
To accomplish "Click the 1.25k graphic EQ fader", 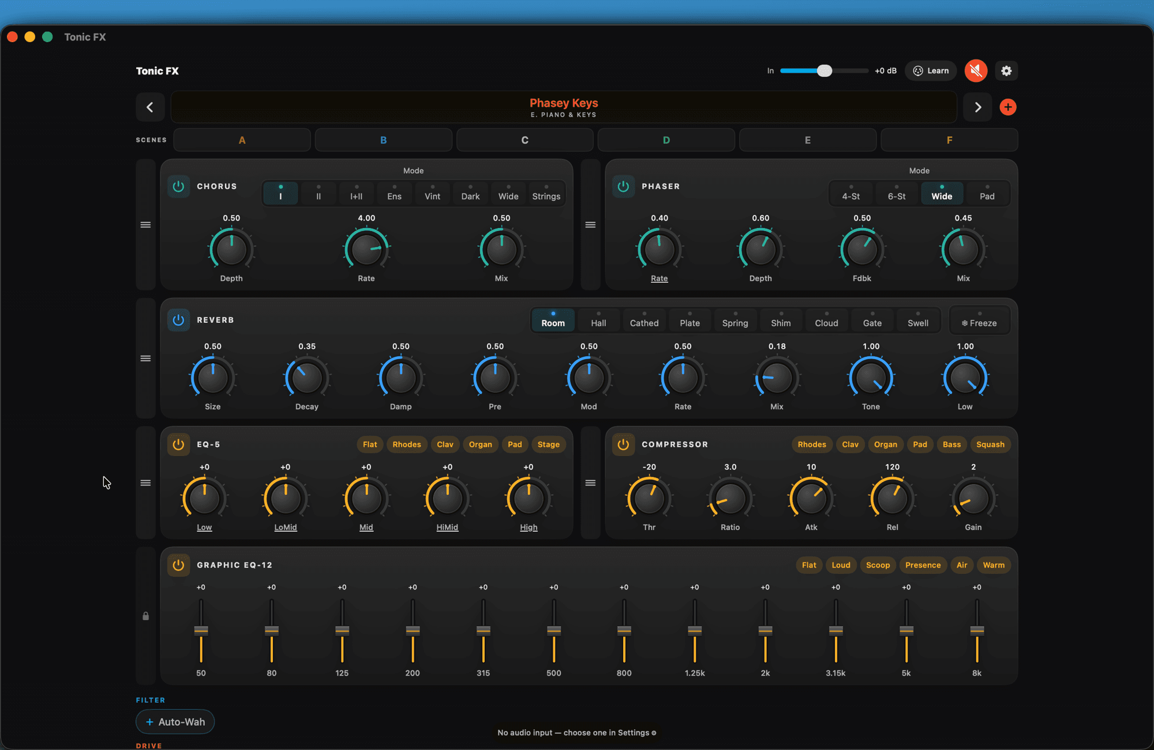I will [x=695, y=630].
